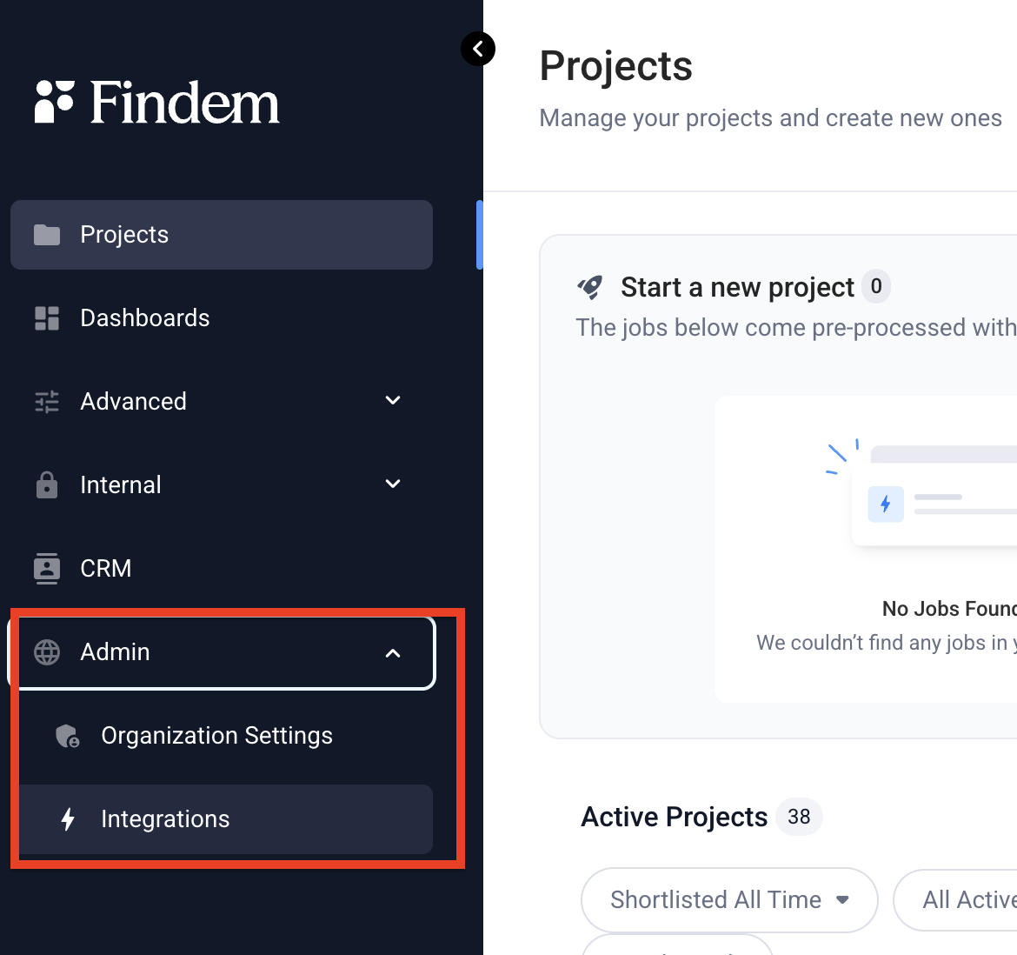Viewport: 1017px width, 955px height.
Task: Click the Dashboards grid icon
Action: (x=47, y=318)
